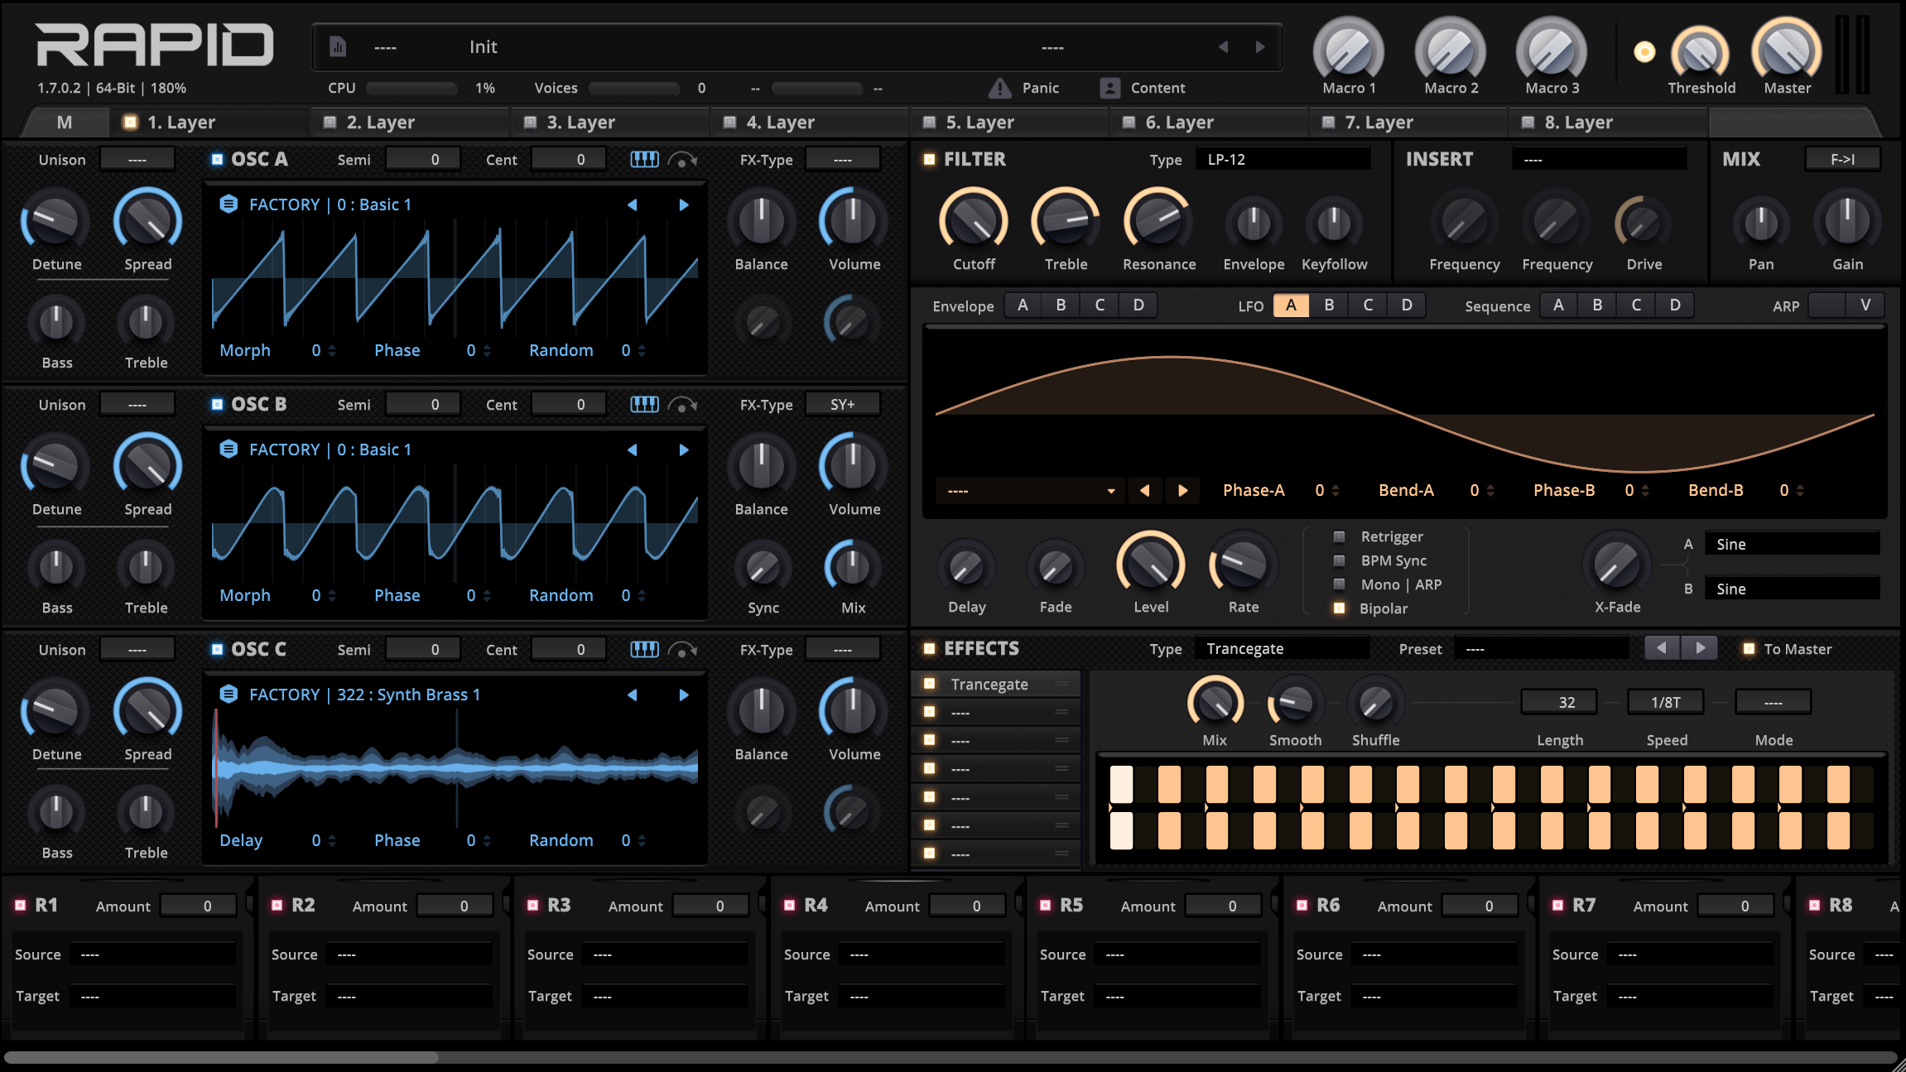Load the previous preset using header left arrow

pos(1223,47)
